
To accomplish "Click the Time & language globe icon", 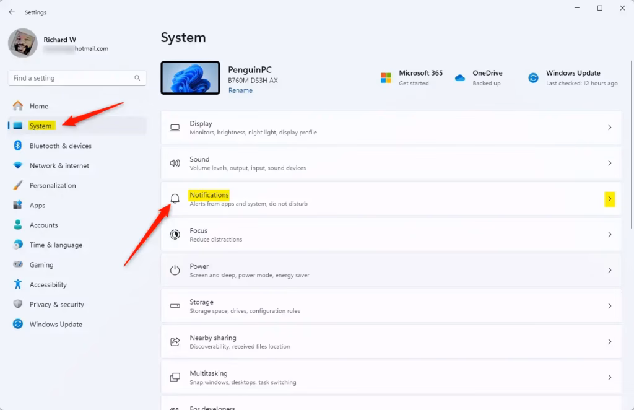I will point(18,245).
